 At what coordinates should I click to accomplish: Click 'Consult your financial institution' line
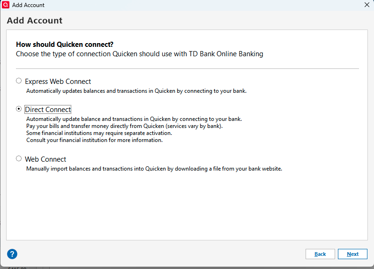coord(95,140)
